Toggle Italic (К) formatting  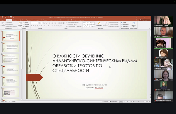pyautogui.click(x=33, y=26)
